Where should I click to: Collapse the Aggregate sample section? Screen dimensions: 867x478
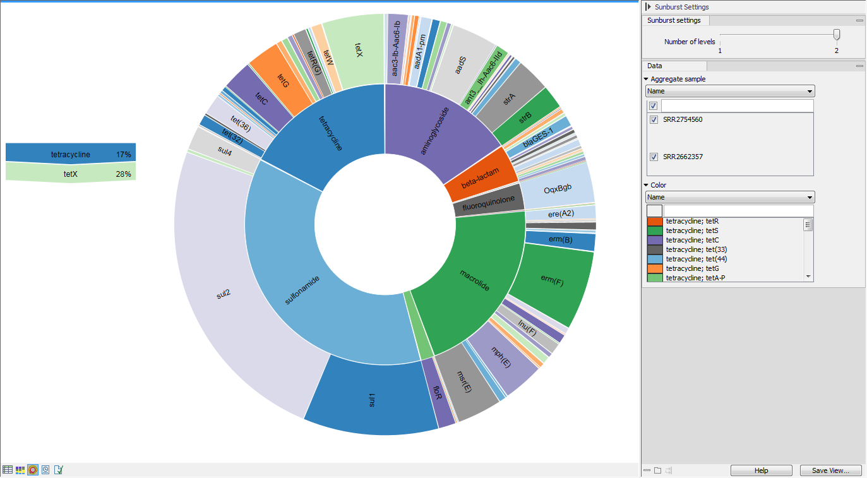pos(646,80)
